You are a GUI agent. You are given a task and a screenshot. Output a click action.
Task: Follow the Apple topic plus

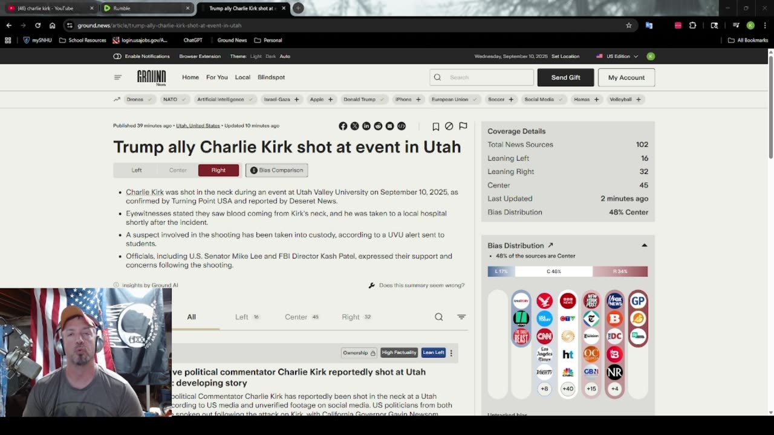click(x=330, y=99)
